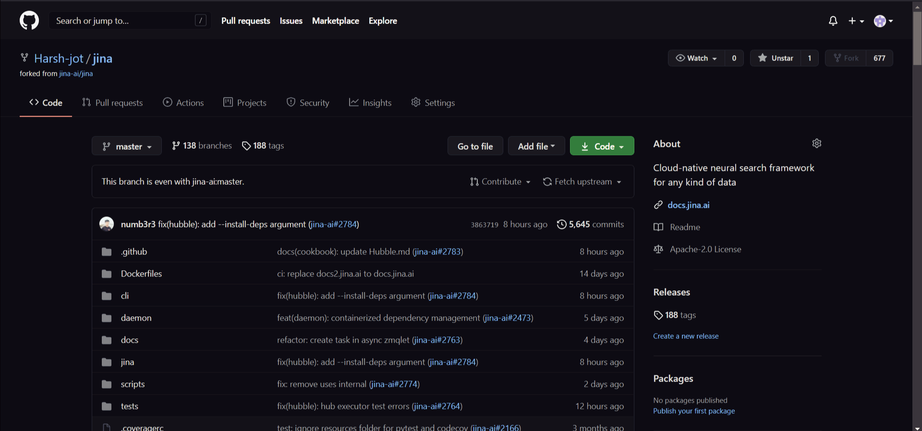Open the Projects tab
The image size is (922, 431).
245,103
